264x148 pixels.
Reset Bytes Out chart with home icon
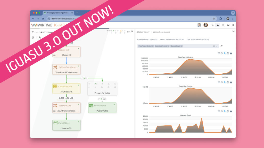[231, 82]
